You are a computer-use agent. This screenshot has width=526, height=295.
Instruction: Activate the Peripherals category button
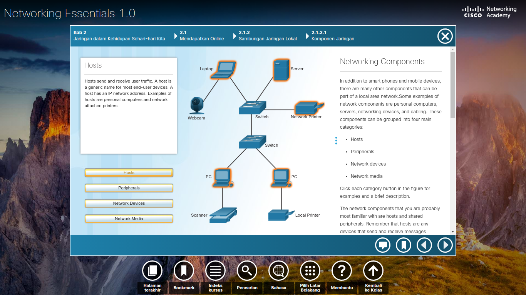pyautogui.click(x=129, y=188)
